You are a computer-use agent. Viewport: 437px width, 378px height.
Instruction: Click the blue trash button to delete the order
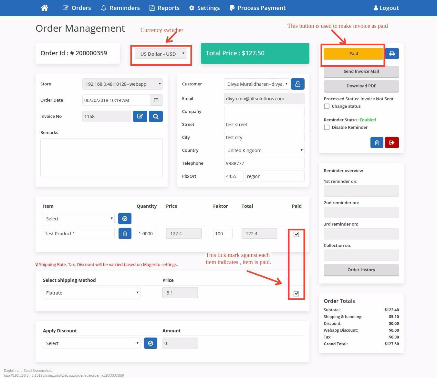(x=377, y=143)
